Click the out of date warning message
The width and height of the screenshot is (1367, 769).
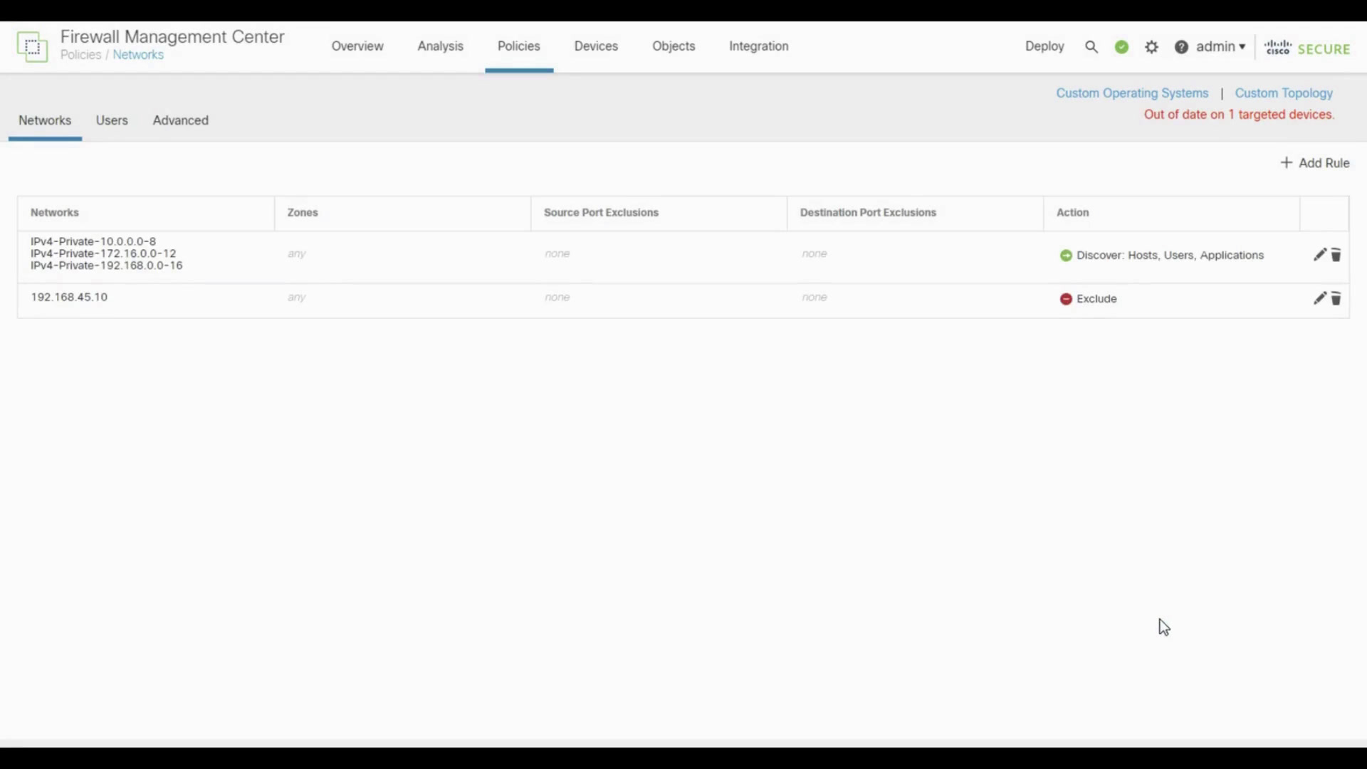point(1239,115)
